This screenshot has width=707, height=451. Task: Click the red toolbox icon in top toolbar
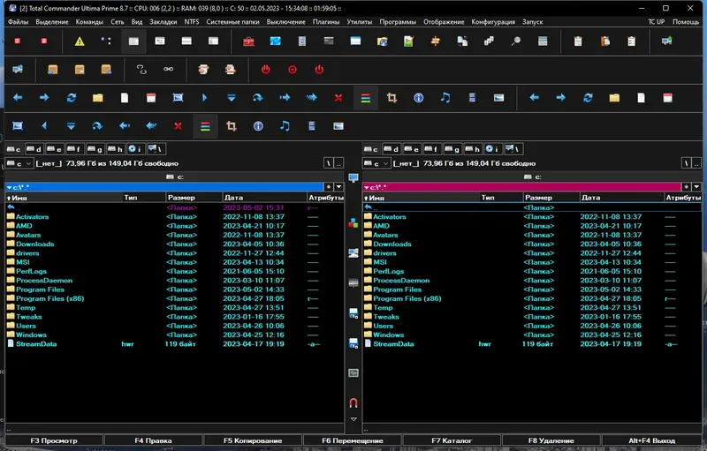click(248, 41)
